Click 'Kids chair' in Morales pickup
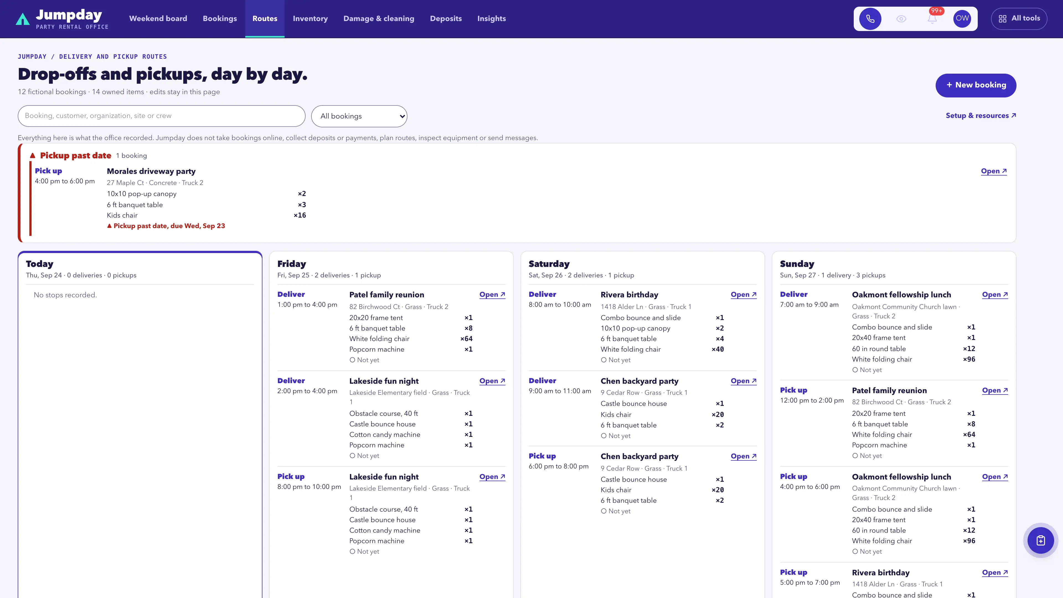Image resolution: width=1063 pixels, height=598 pixels. coord(122,215)
